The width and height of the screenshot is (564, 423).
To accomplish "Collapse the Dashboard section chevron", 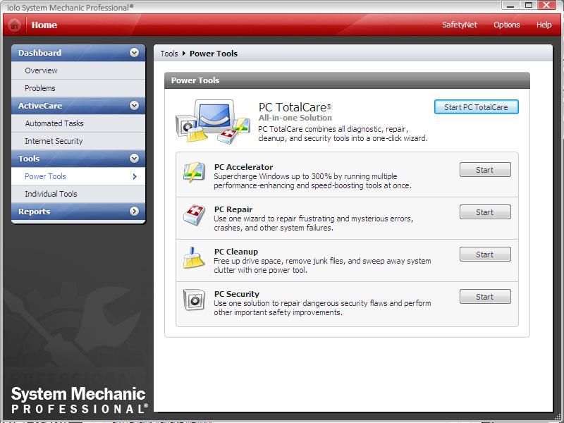I will [x=134, y=53].
